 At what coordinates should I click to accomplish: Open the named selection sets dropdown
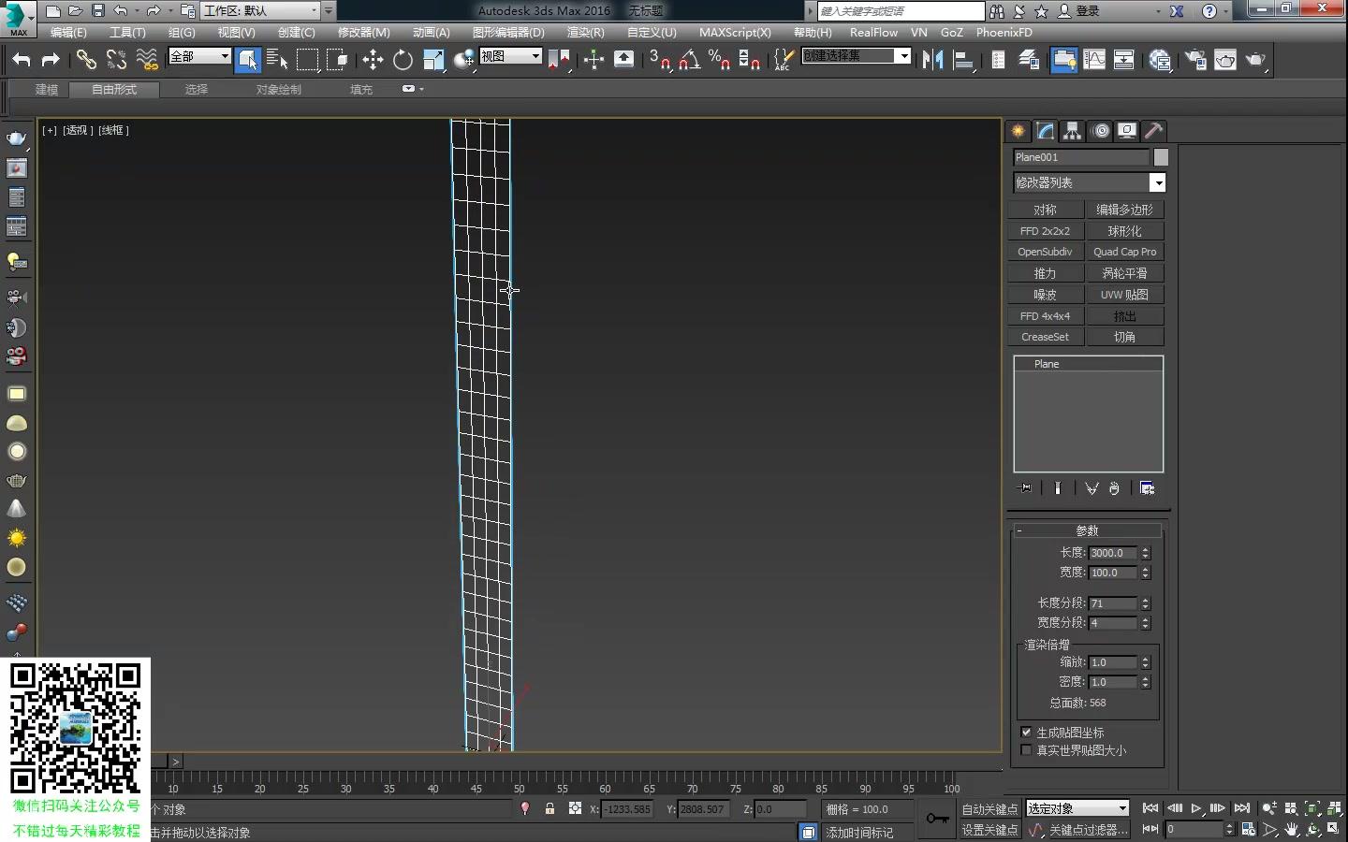click(x=903, y=56)
